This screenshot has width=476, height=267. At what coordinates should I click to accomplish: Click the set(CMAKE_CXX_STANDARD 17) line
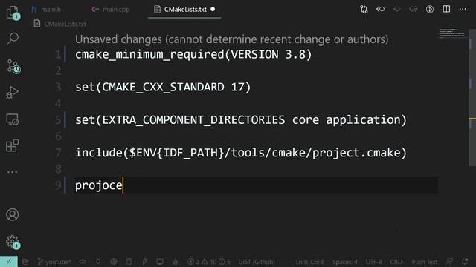coord(163,88)
